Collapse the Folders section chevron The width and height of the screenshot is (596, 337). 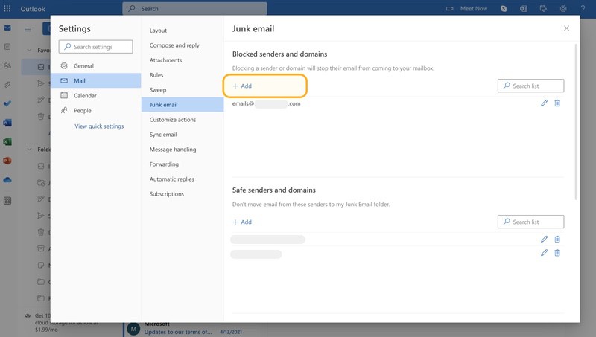(x=29, y=149)
